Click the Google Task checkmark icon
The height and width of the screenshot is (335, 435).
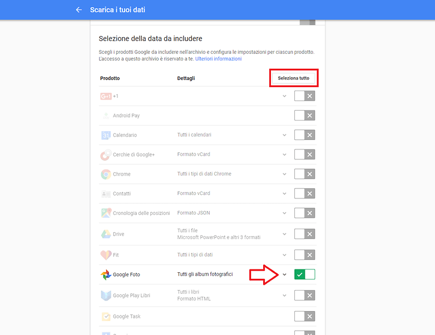tap(106, 317)
